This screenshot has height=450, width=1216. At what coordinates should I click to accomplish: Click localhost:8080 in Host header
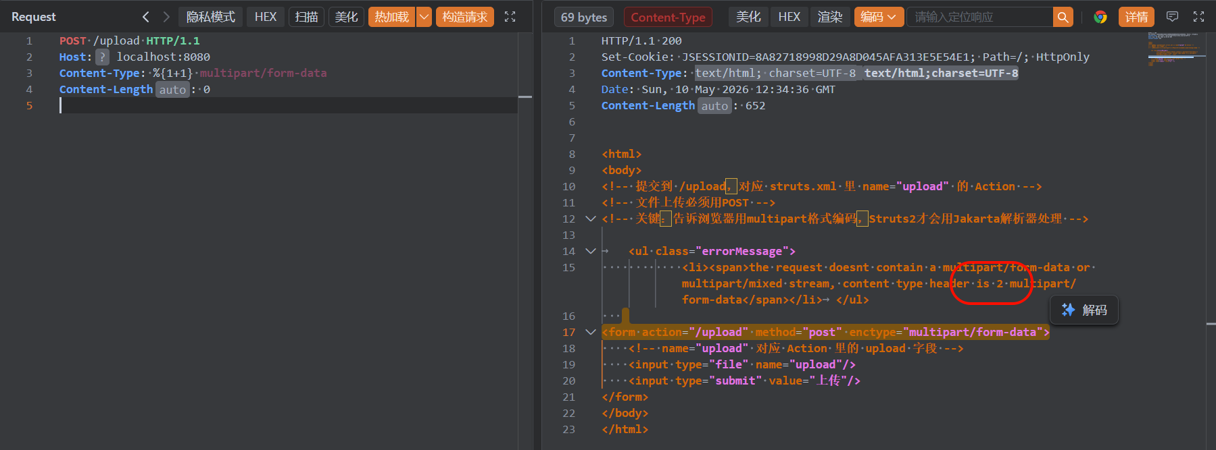[x=164, y=57]
